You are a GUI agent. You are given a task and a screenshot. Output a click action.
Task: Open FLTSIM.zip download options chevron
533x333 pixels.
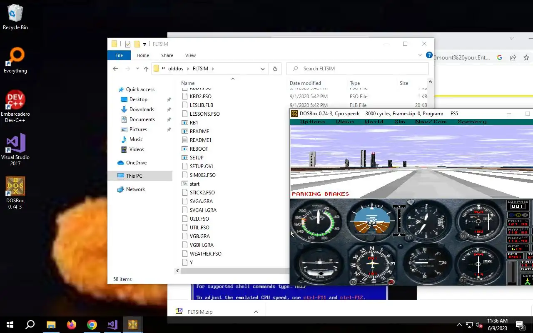(256, 312)
